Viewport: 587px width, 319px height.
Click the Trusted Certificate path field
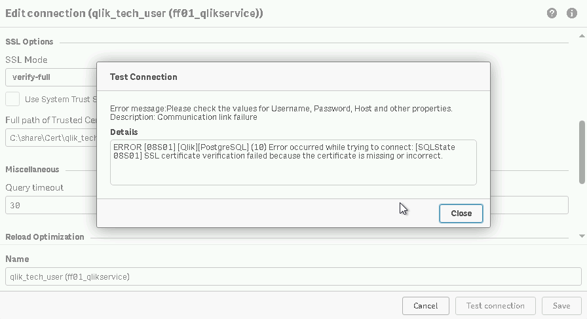(51, 138)
